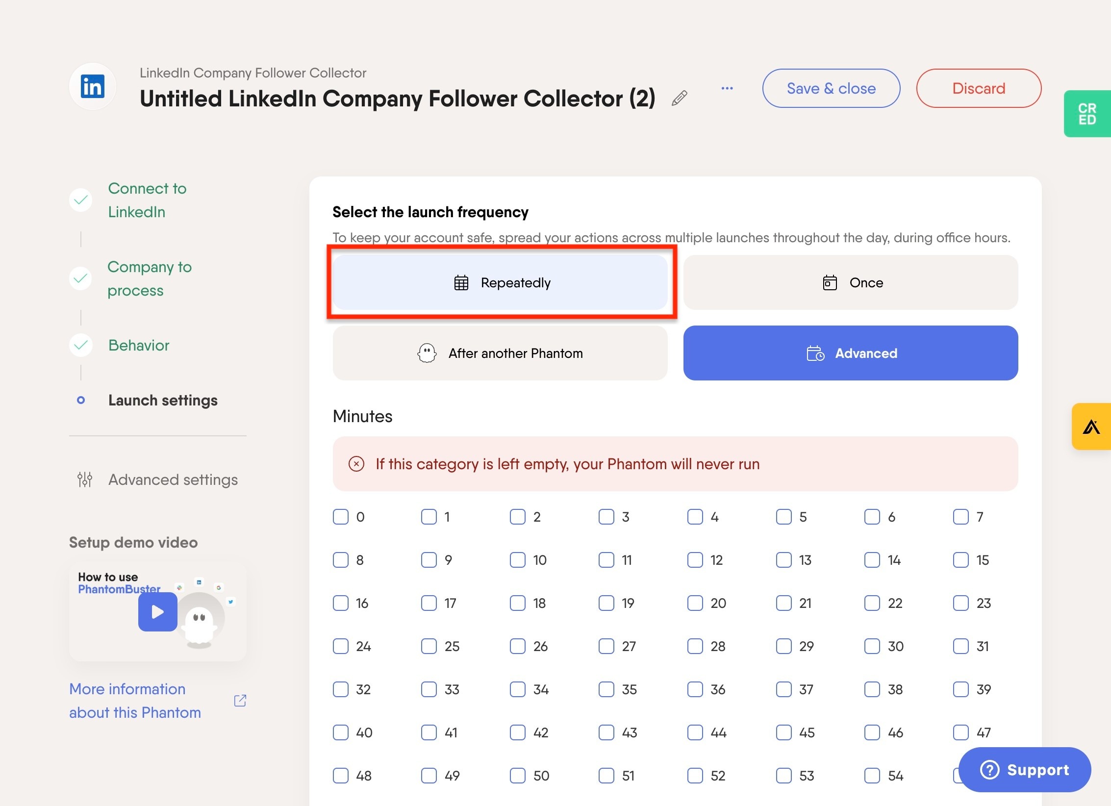Click the Save & close button
The width and height of the screenshot is (1111, 806).
(x=832, y=88)
